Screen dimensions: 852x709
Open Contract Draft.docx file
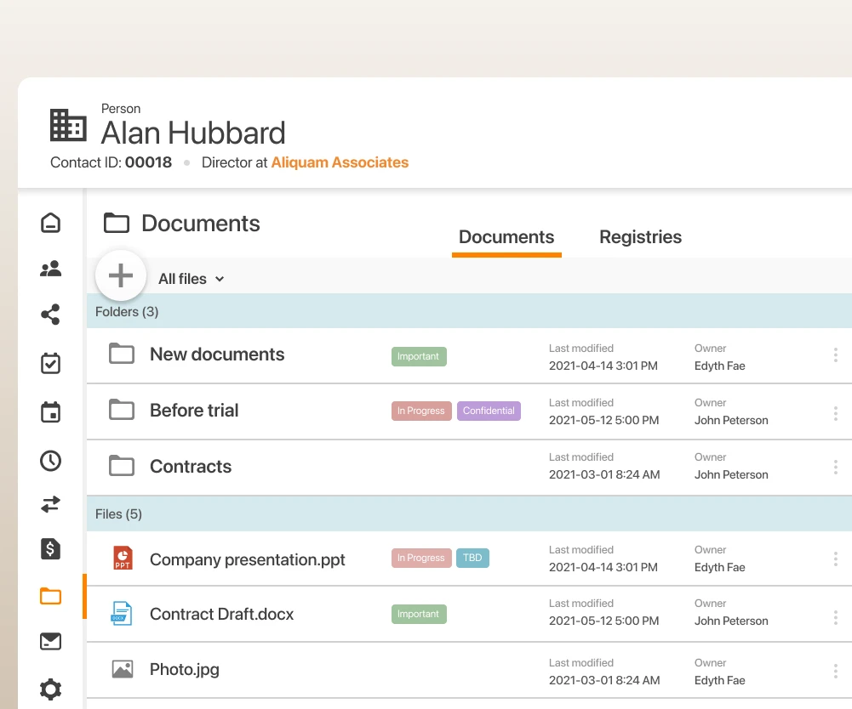(x=221, y=614)
